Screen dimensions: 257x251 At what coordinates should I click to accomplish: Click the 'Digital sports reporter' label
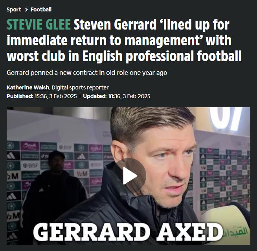tap(80, 87)
